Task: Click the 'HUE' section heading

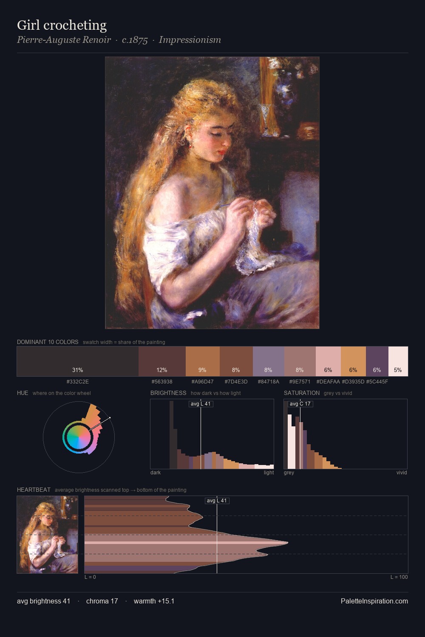Action: click(23, 393)
